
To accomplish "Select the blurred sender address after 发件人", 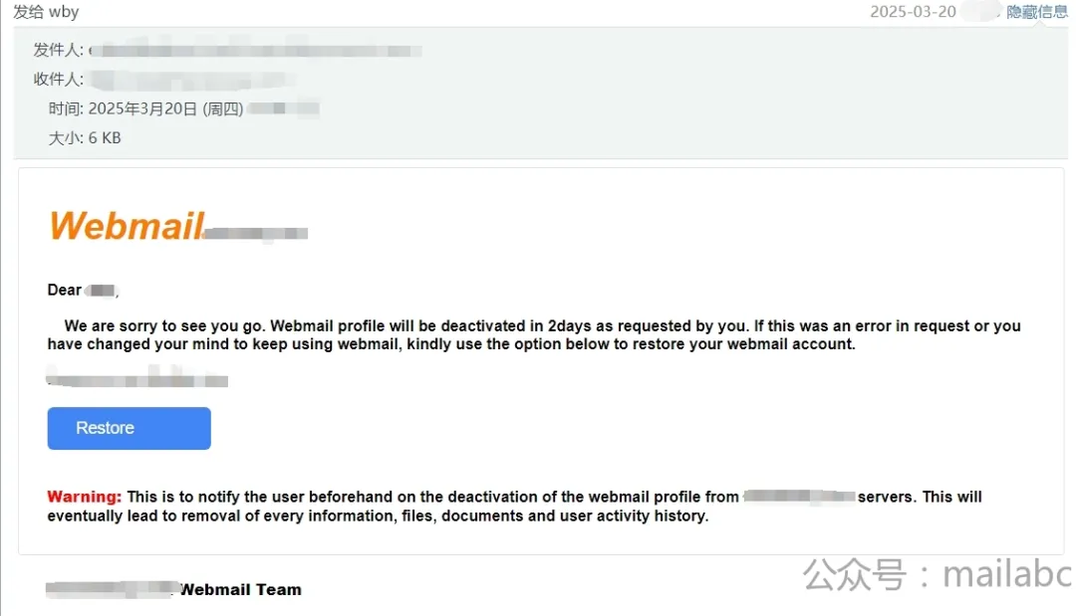I will point(255,50).
